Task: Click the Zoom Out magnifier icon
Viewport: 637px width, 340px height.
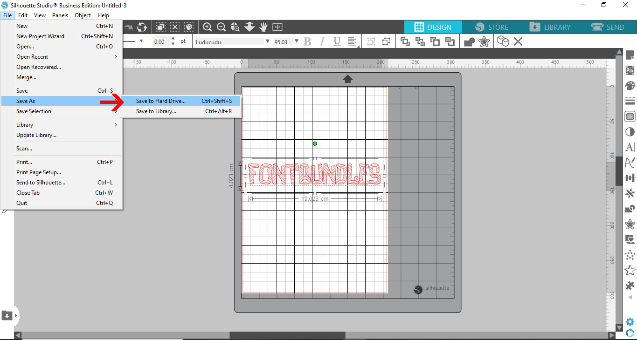Action: (x=222, y=27)
